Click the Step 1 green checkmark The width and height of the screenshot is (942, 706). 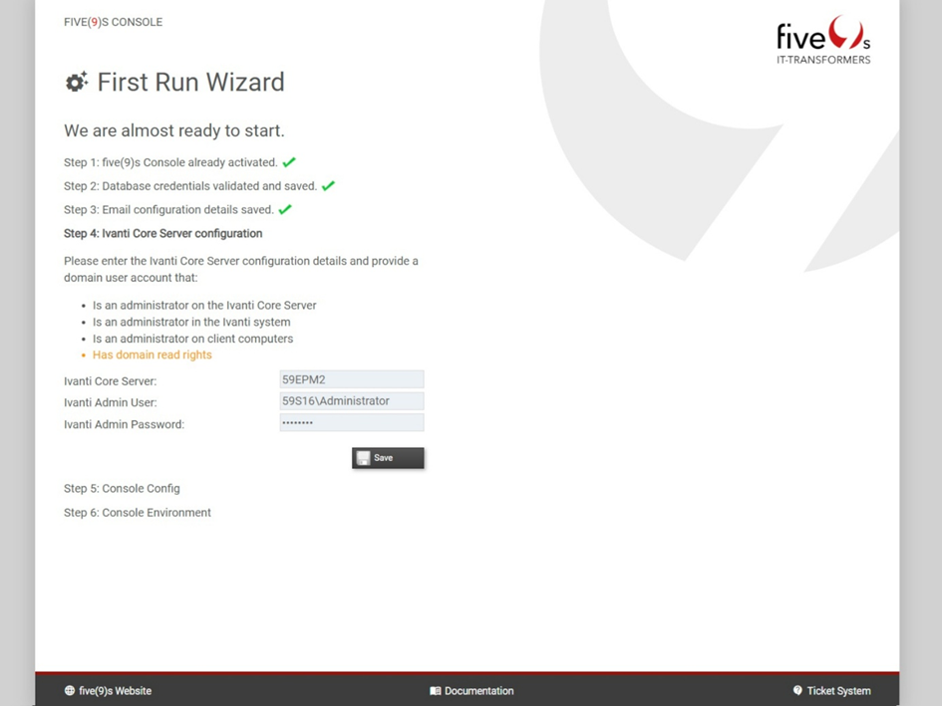[289, 162]
